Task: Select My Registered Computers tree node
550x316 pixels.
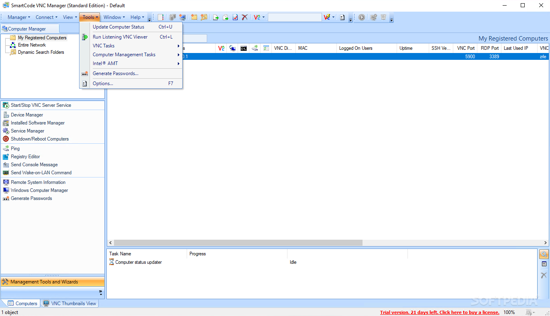Action: [42, 38]
